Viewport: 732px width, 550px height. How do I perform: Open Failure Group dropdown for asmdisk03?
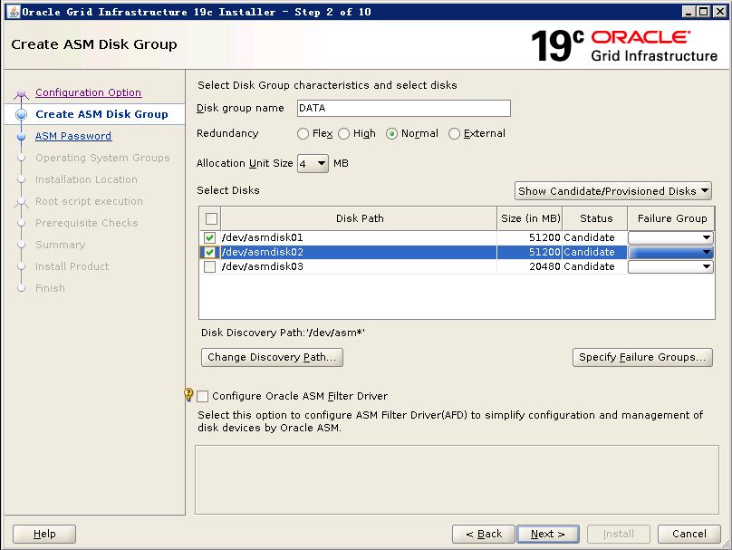pyautogui.click(x=670, y=266)
